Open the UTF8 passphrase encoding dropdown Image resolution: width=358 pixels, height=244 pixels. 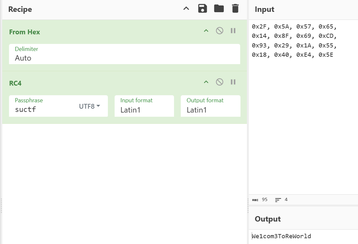pyautogui.click(x=90, y=106)
